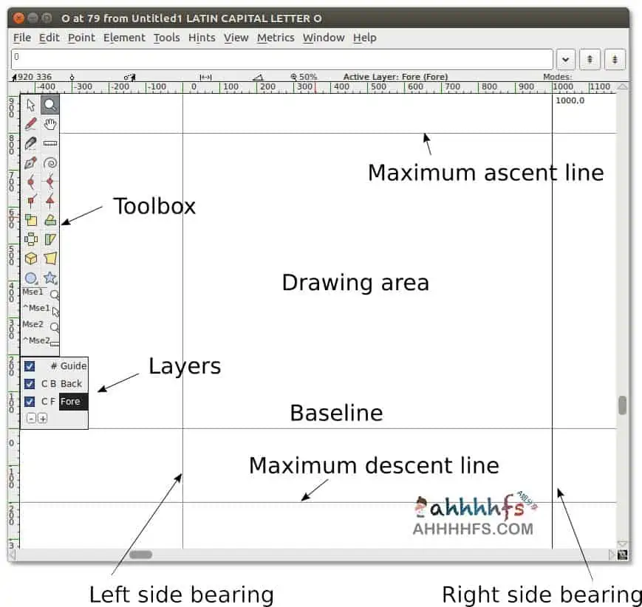Select the ruler measurement tool
Image resolution: width=642 pixels, height=607 pixels.
[x=49, y=143]
